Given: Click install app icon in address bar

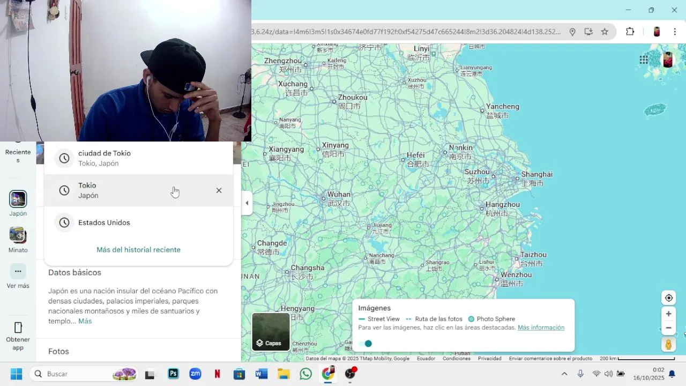Looking at the screenshot, I should (x=588, y=32).
